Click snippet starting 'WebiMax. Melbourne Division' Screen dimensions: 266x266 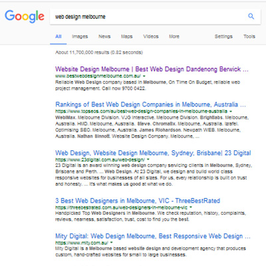point(152,127)
